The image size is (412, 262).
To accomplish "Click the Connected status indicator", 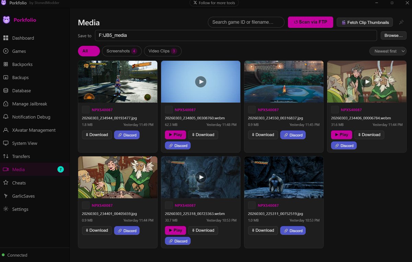I will click(14, 255).
